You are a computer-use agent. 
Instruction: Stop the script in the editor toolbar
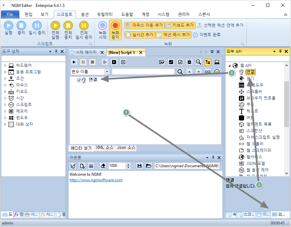coord(92,62)
